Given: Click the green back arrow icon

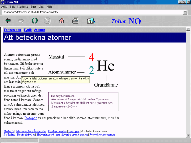Looking at the screenshot, I should pos(8,21).
